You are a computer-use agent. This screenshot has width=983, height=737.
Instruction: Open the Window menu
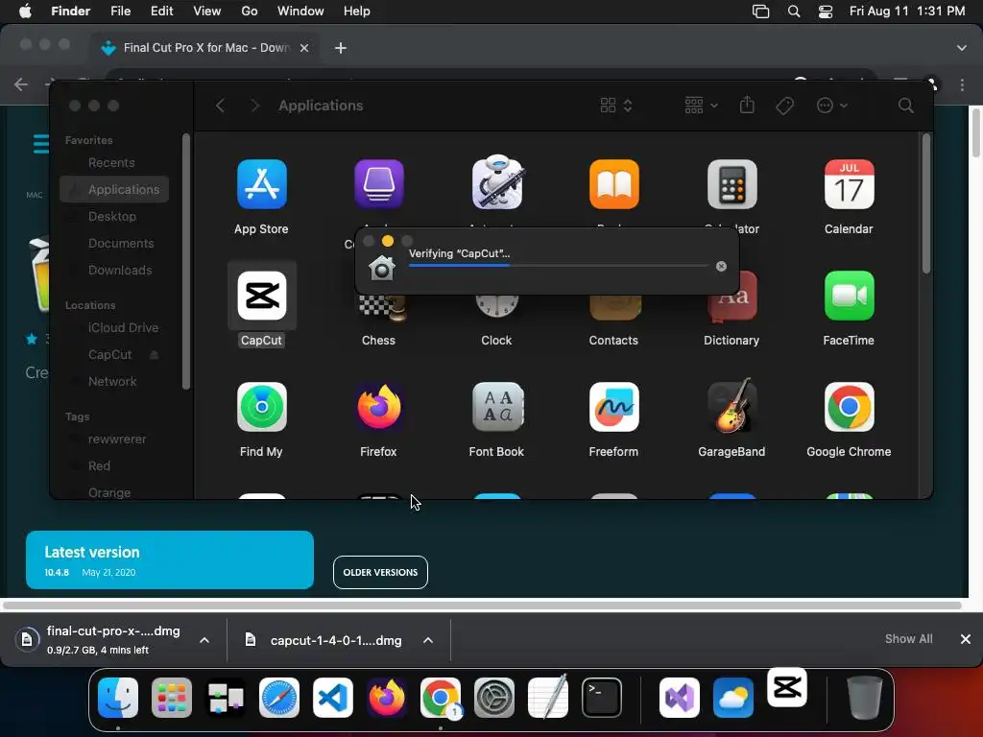300,12
